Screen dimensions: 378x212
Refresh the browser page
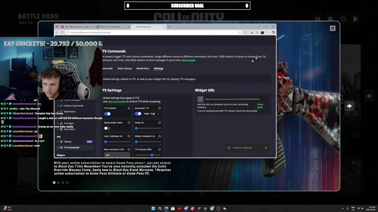pyautogui.click(x=62, y=32)
